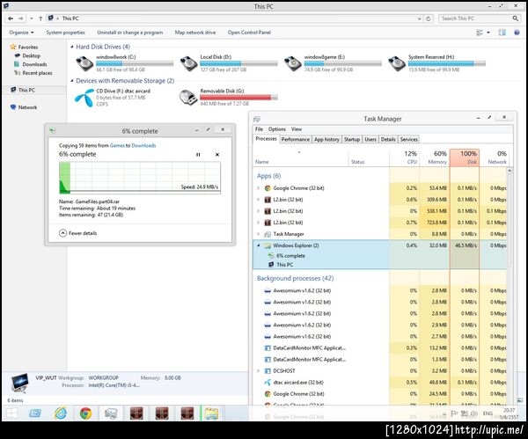Open the Options menu in Task Manager
The height and width of the screenshot is (439, 528).
tap(277, 129)
